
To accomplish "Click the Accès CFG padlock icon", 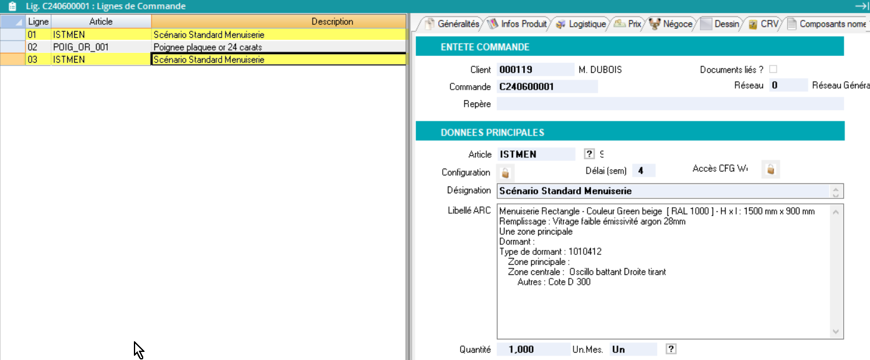I will pyautogui.click(x=770, y=169).
